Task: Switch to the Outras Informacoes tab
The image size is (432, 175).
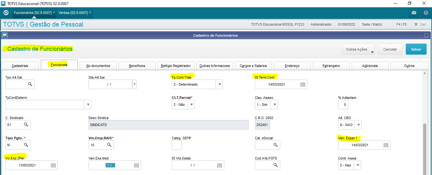Action: pyautogui.click(x=215, y=66)
